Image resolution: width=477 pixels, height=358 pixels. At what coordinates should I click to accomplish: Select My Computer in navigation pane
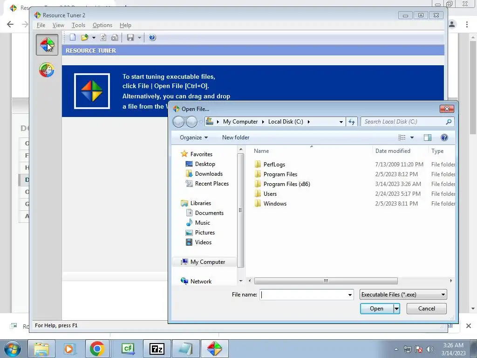(203, 262)
